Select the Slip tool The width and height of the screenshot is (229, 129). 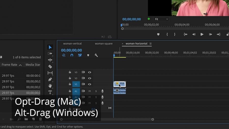(50, 73)
